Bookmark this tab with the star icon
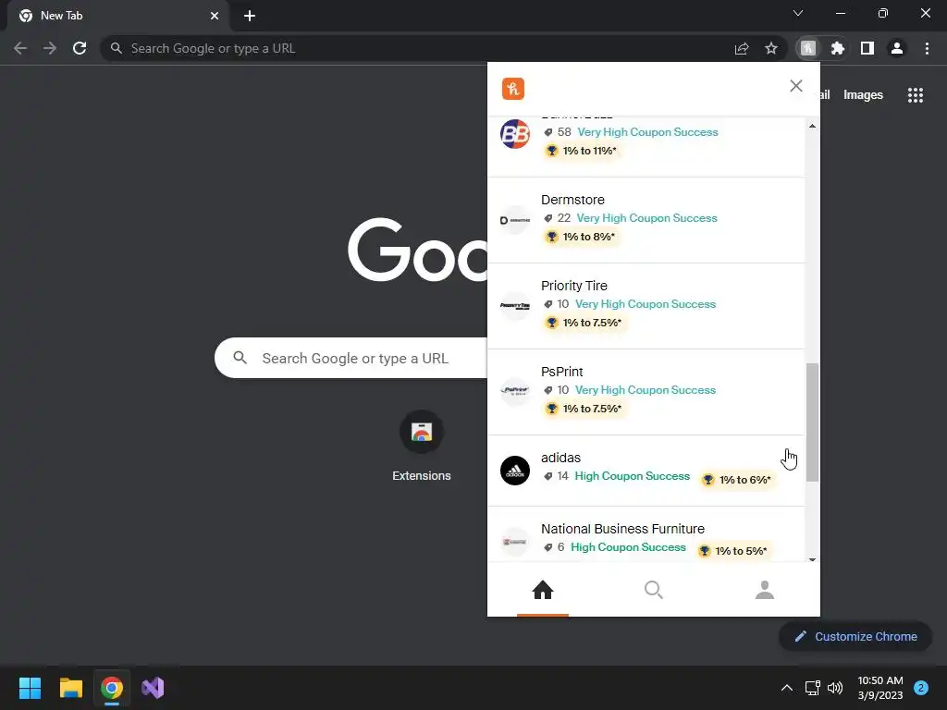947x710 pixels. pyautogui.click(x=771, y=48)
